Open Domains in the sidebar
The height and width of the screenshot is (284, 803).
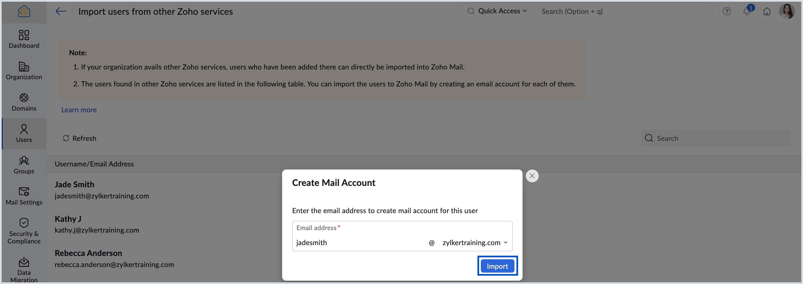point(24,102)
